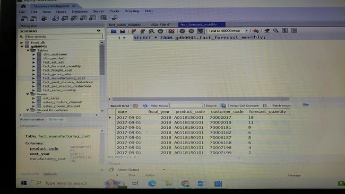Screen dimensions: 345x194
Task: Reconnect to DBMS toolbar icon
Action: coord(115,18)
